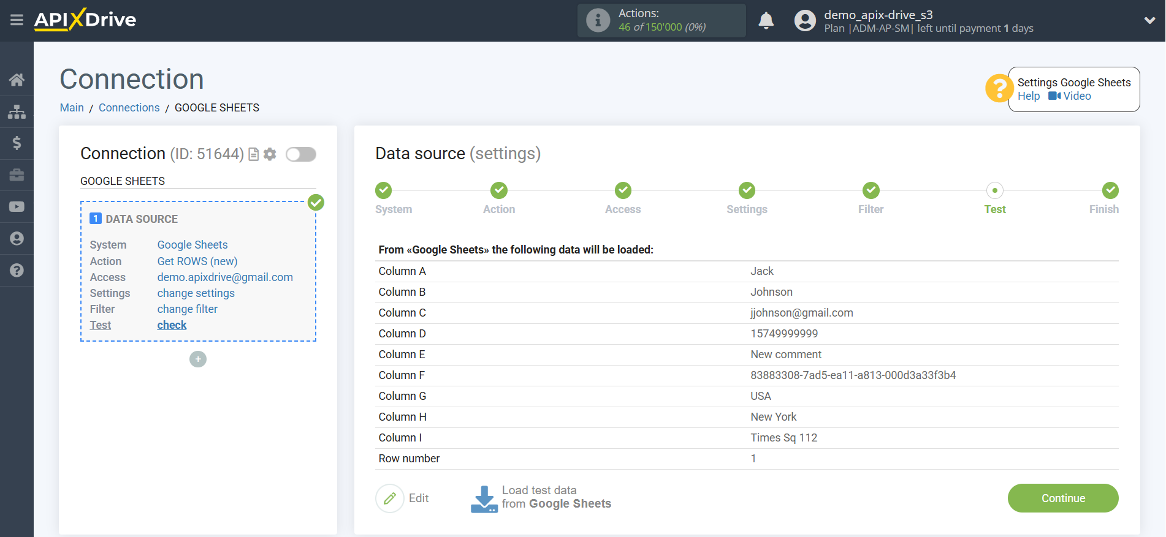1166x537 pixels.
Task: Go to the System step
Action: pos(384,190)
